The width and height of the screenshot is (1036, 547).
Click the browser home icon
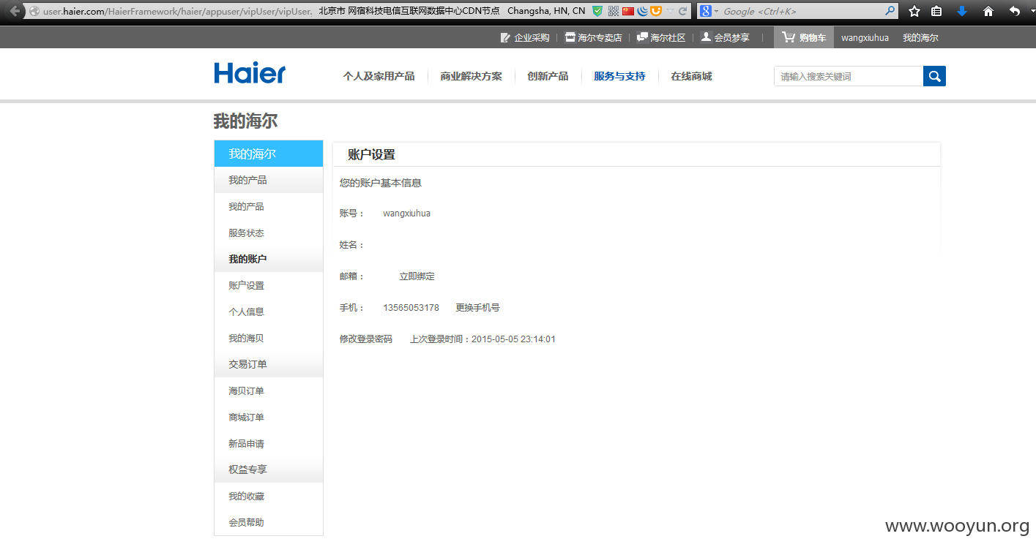click(x=988, y=11)
